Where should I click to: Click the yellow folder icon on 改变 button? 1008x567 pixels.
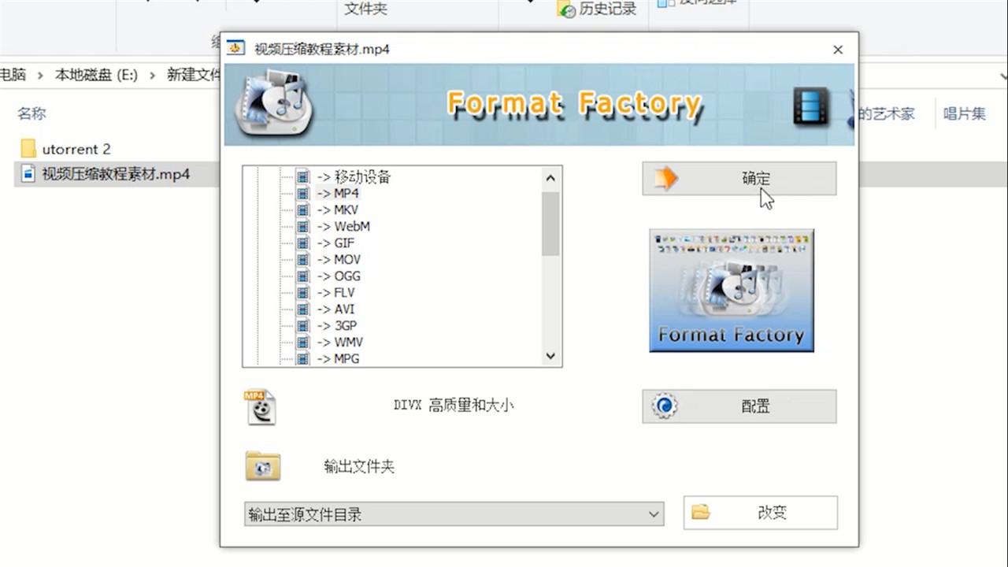[700, 513]
